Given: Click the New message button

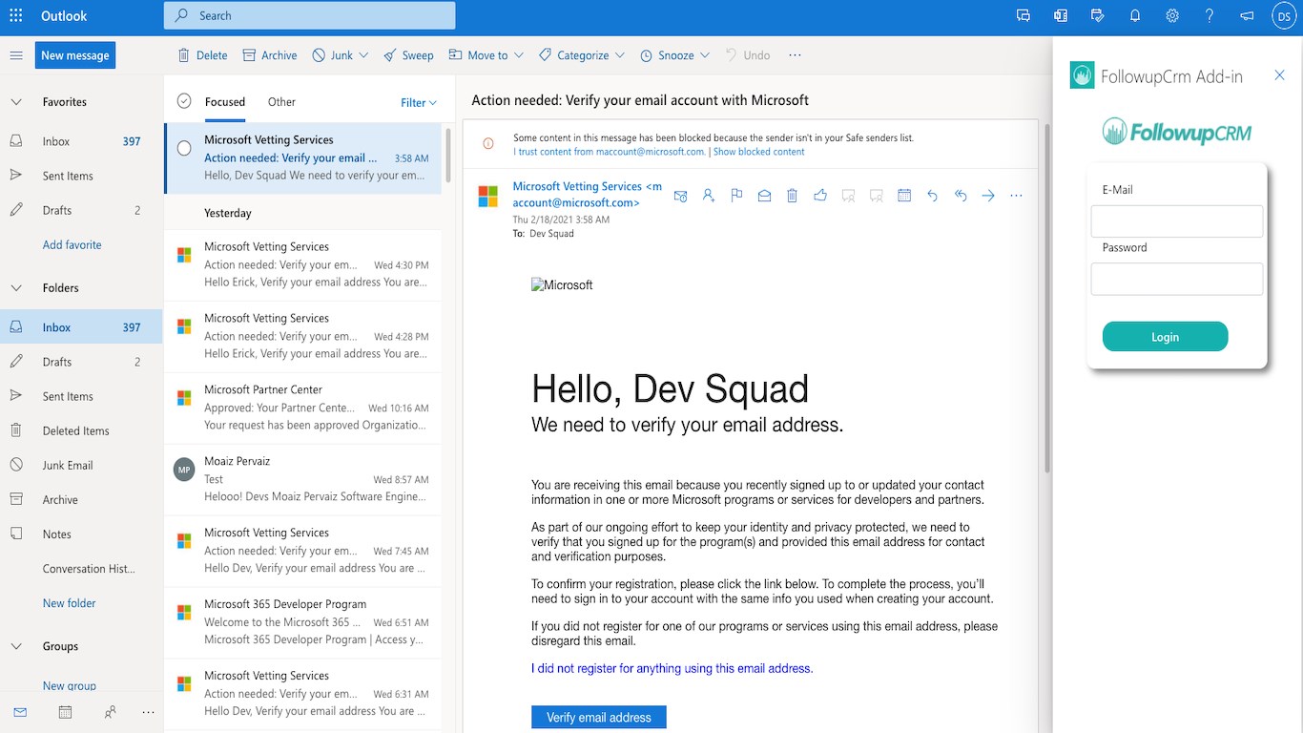Looking at the screenshot, I should (x=75, y=55).
